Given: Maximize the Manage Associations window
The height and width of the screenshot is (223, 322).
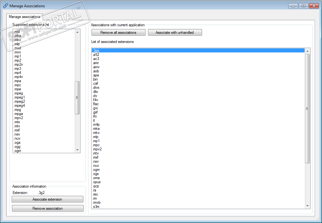Looking at the screenshot, I should click(x=303, y=6).
